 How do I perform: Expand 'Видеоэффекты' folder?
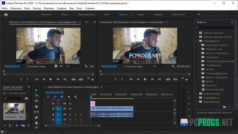197,98
